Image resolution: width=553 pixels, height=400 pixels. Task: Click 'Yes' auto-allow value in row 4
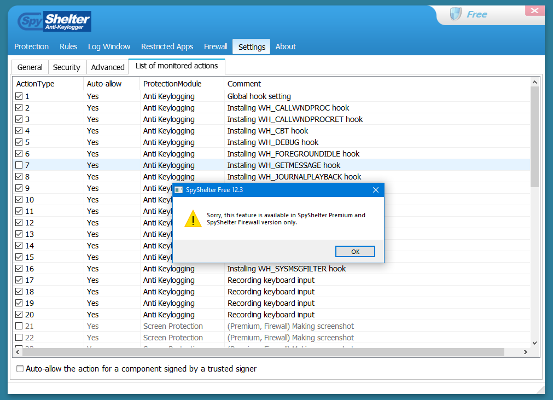tap(93, 131)
